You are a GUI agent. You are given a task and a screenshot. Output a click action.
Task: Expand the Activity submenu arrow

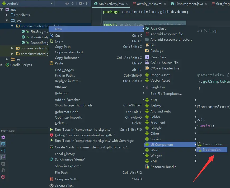pos(195,106)
